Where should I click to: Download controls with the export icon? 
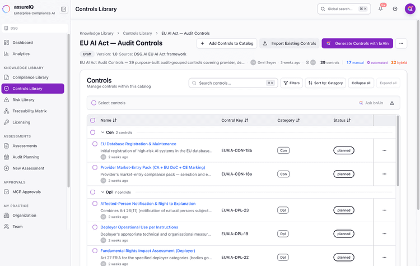point(392,103)
